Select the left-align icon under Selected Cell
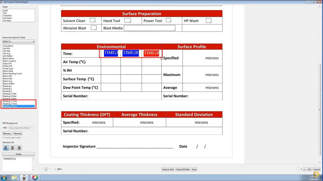The width and height of the screenshot is (323, 181). tap(6, 148)
